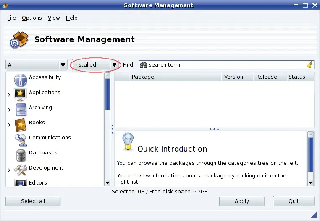
Task: Click the Editors monitor icon
Action: (x=21, y=183)
